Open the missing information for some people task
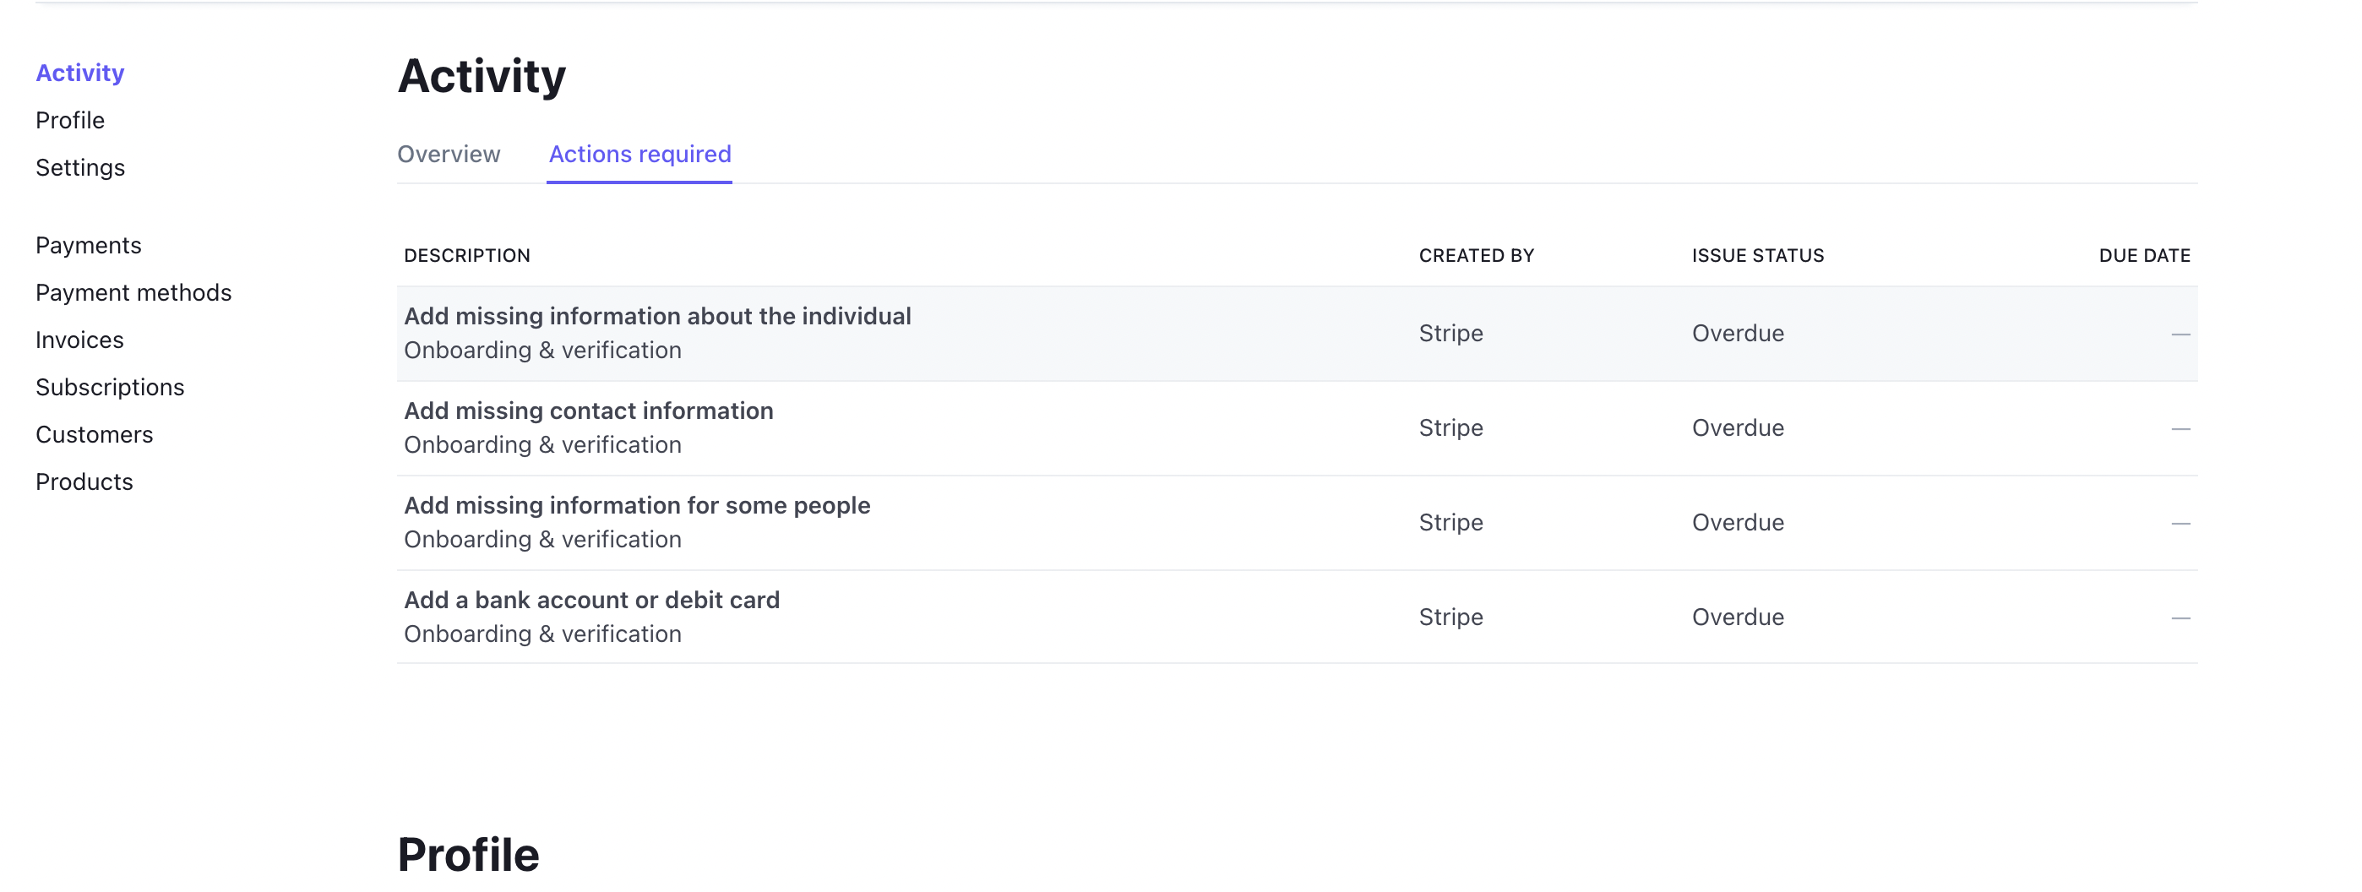Screen dimensions: 2362x892 point(637,505)
